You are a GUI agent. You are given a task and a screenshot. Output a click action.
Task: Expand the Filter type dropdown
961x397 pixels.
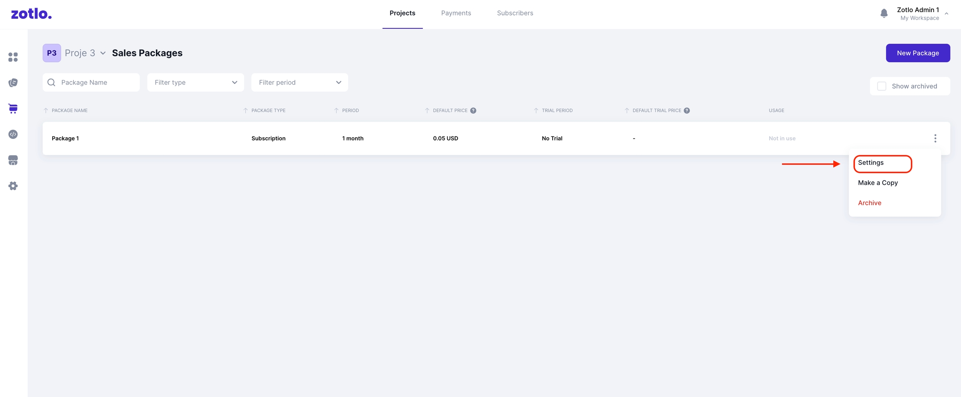(195, 83)
